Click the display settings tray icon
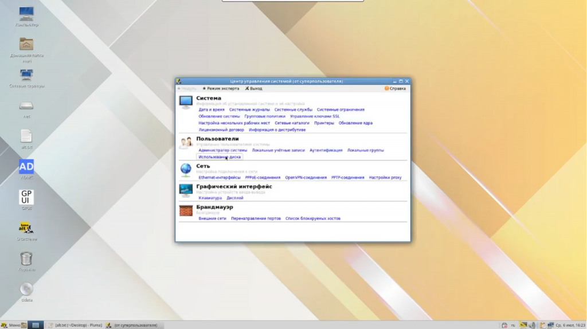This screenshot has width=587, height=329. click(x=523, y=324)
